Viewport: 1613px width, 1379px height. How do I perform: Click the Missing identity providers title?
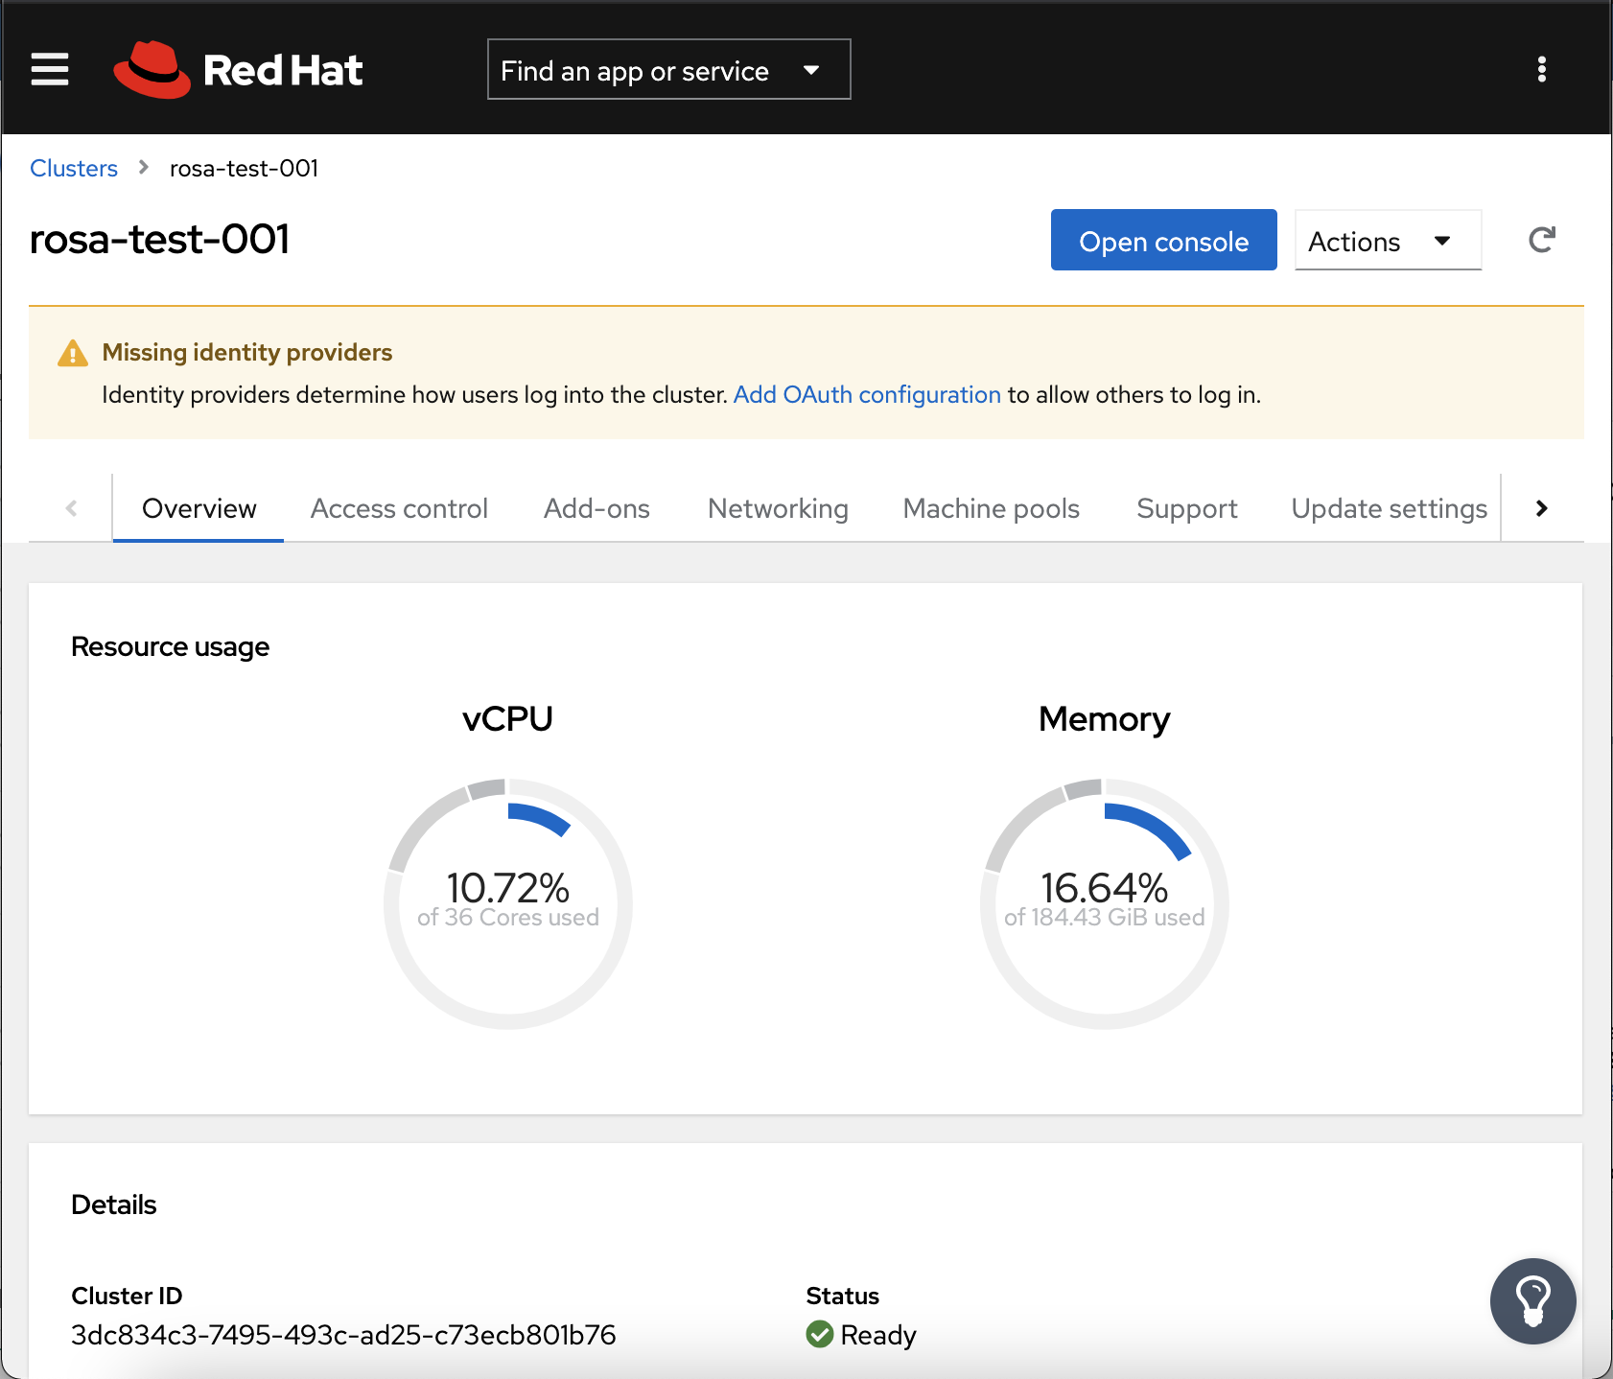tap(247, 352)
